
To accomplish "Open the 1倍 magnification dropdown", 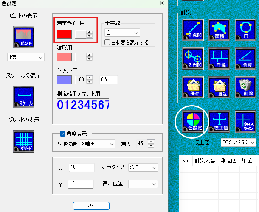I will click(26, 57).
